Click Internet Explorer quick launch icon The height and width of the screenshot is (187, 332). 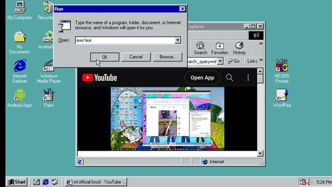point(46,182)
